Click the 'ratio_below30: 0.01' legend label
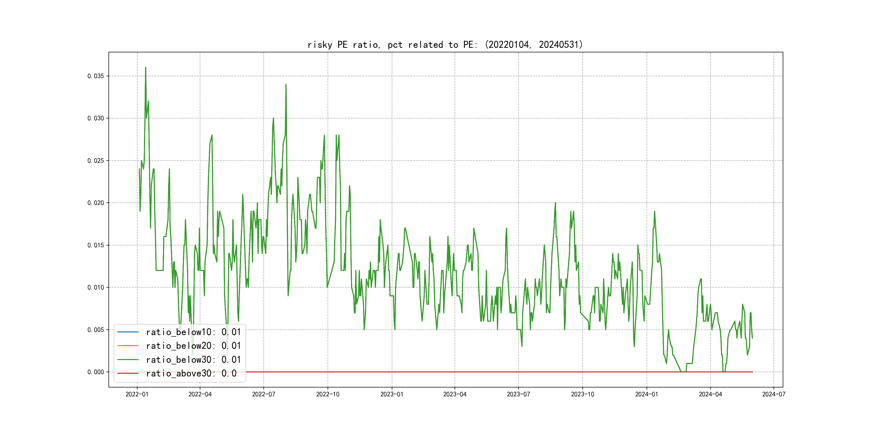Screen dimensions: 870x435 [x=193, y=360]
